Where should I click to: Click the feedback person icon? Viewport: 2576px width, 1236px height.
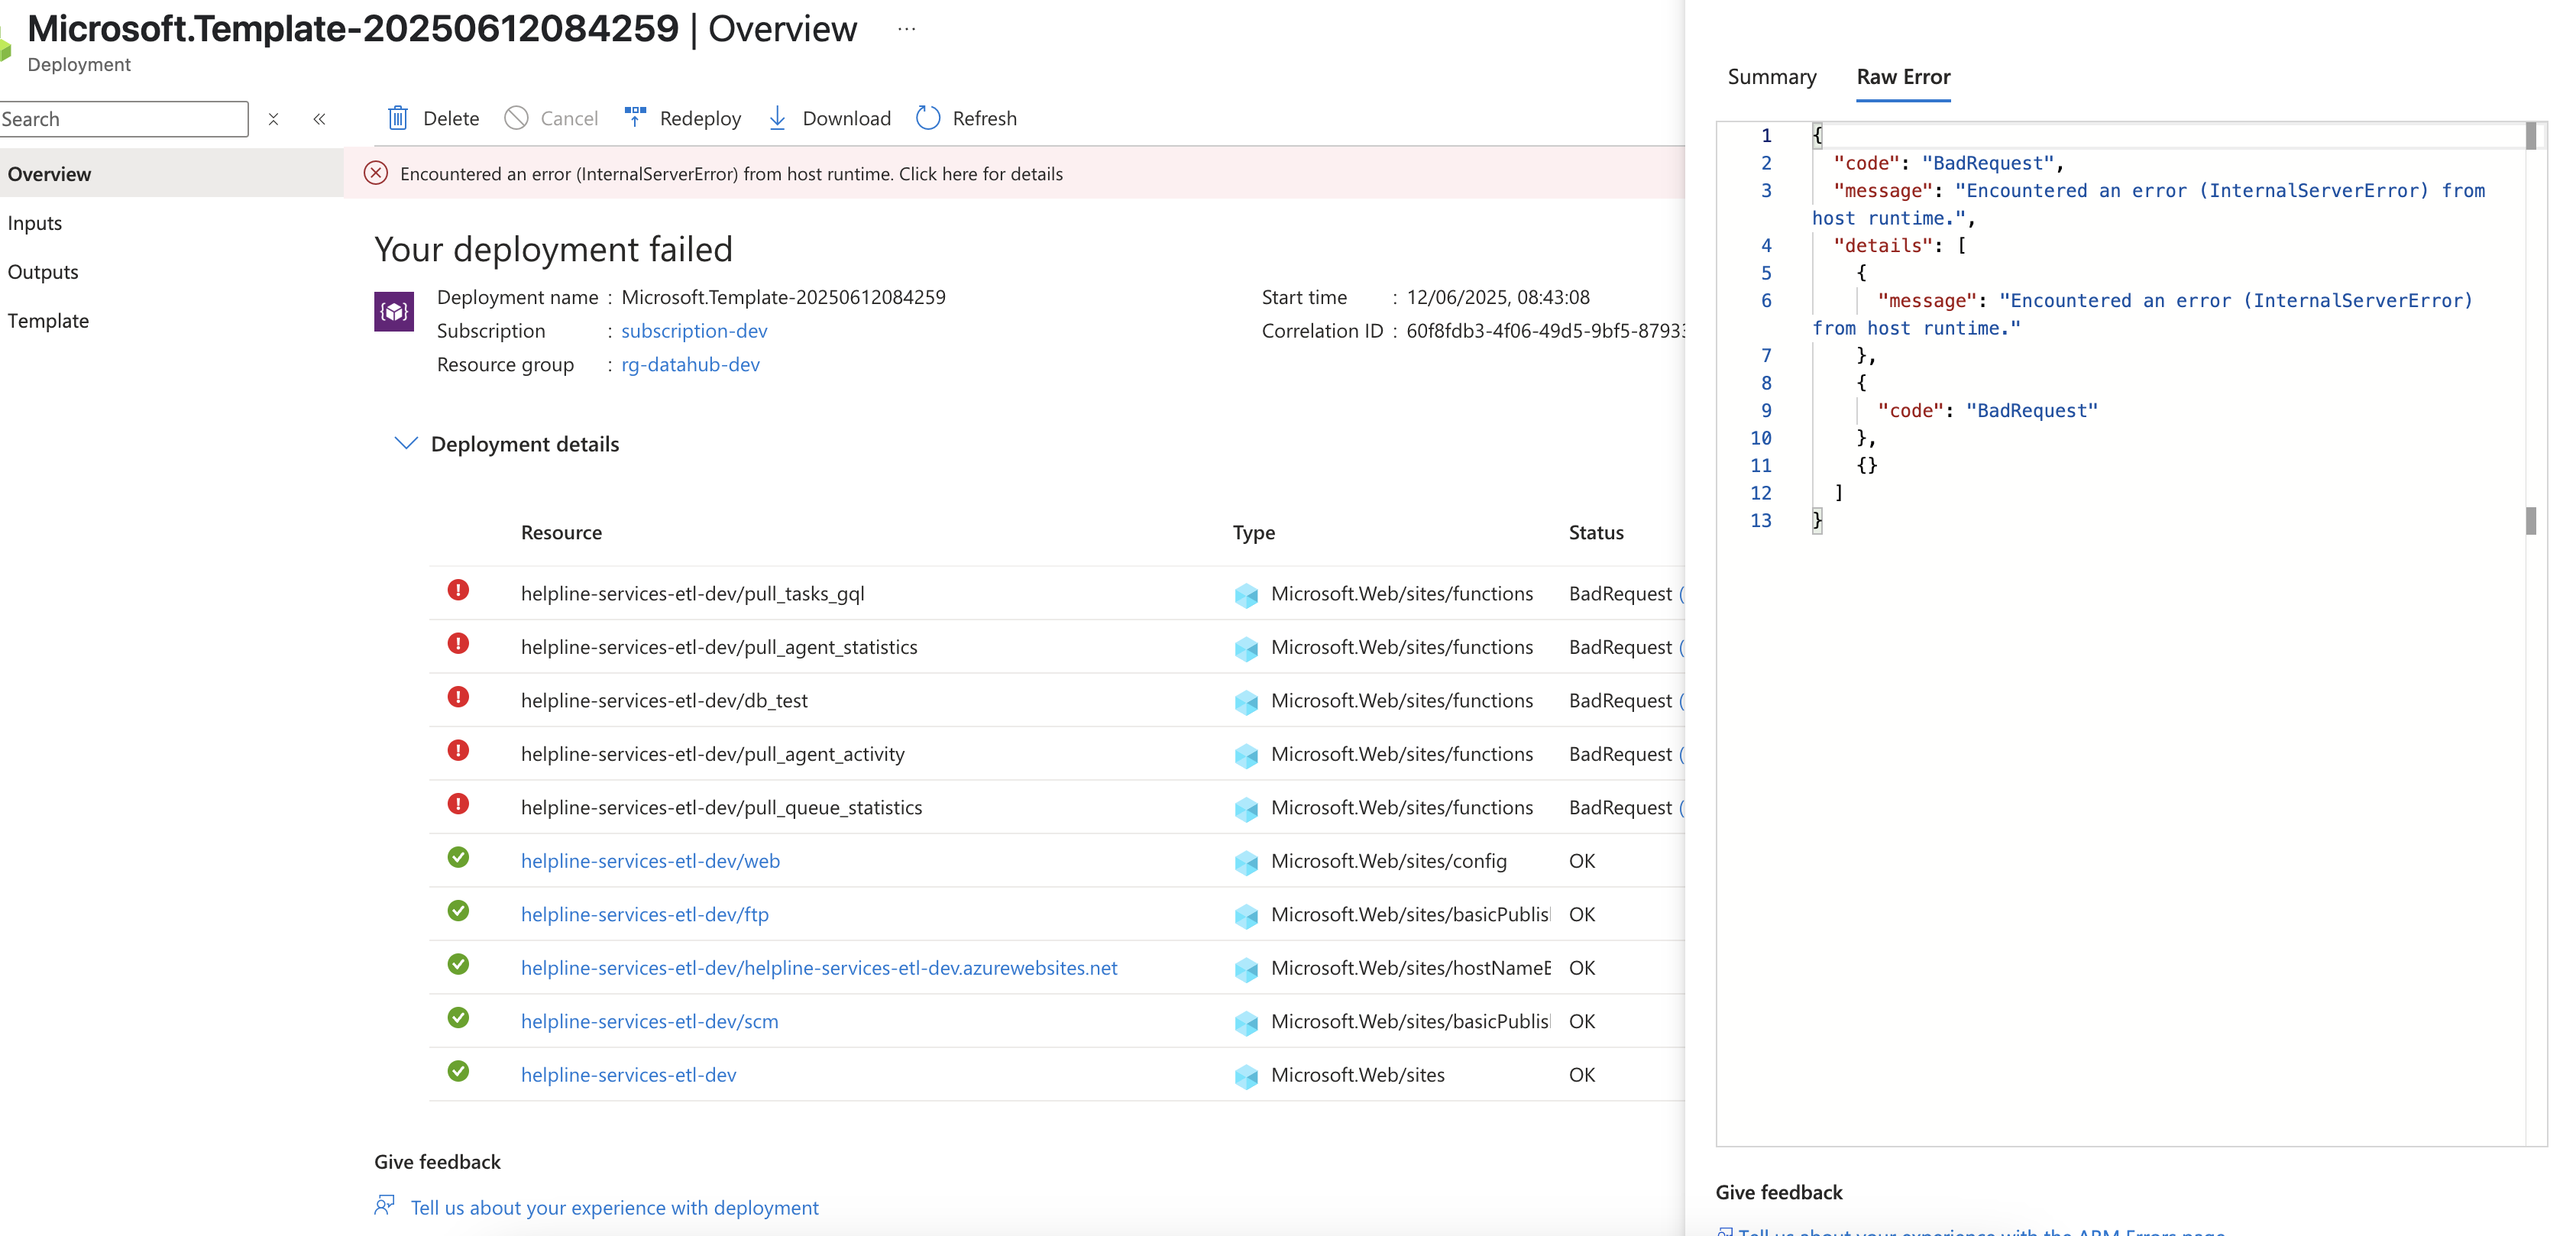[385, 1205]
